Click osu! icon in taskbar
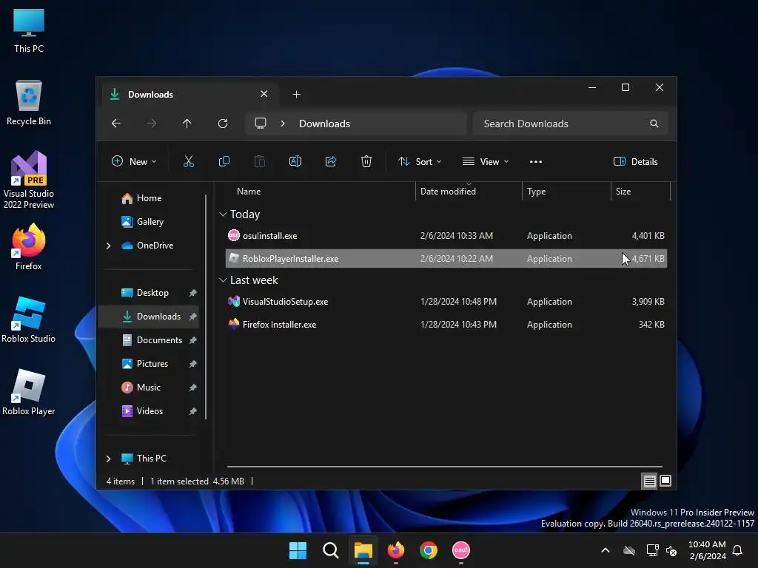The width and height of the screenshot is (758, 568). click(460, 550)
